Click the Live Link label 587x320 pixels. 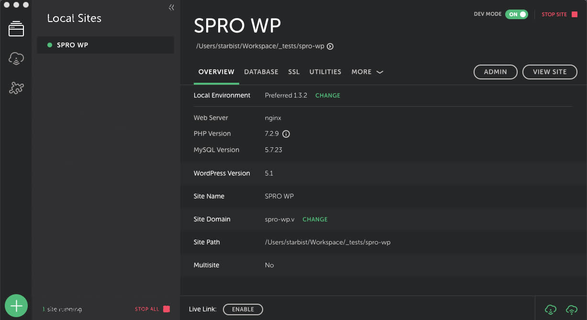click(x=203, y=309)
